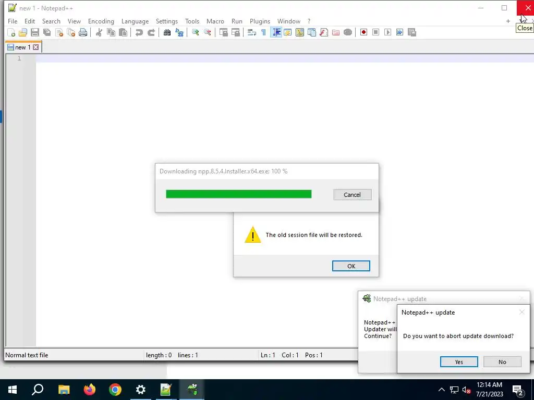Click the Save Recorded Macro icon
This screenshot has height=400, width=534.
click(x=412, y=32)
